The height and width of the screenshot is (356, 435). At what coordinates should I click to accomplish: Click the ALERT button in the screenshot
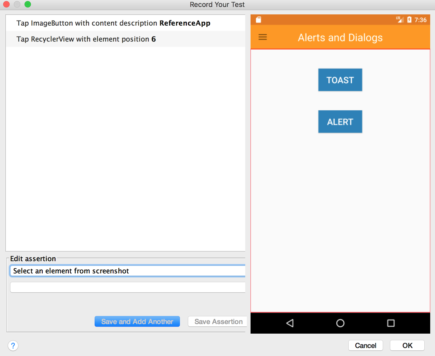click(x=340, y=122)
